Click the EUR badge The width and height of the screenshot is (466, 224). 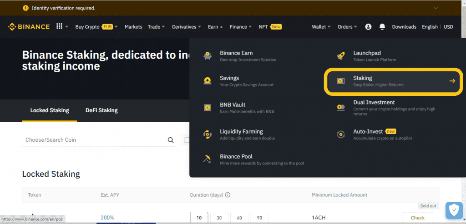pos(107,27)
